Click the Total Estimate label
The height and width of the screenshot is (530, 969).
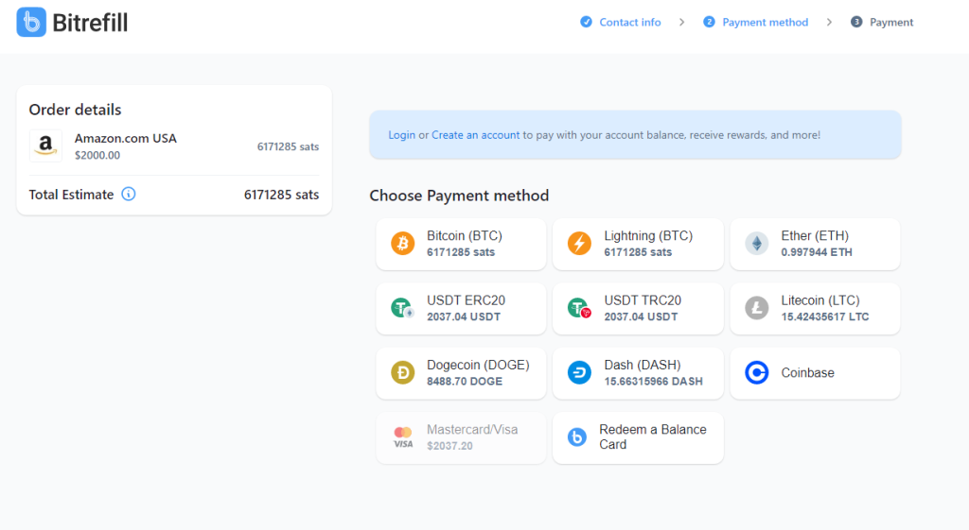[71, 195]
